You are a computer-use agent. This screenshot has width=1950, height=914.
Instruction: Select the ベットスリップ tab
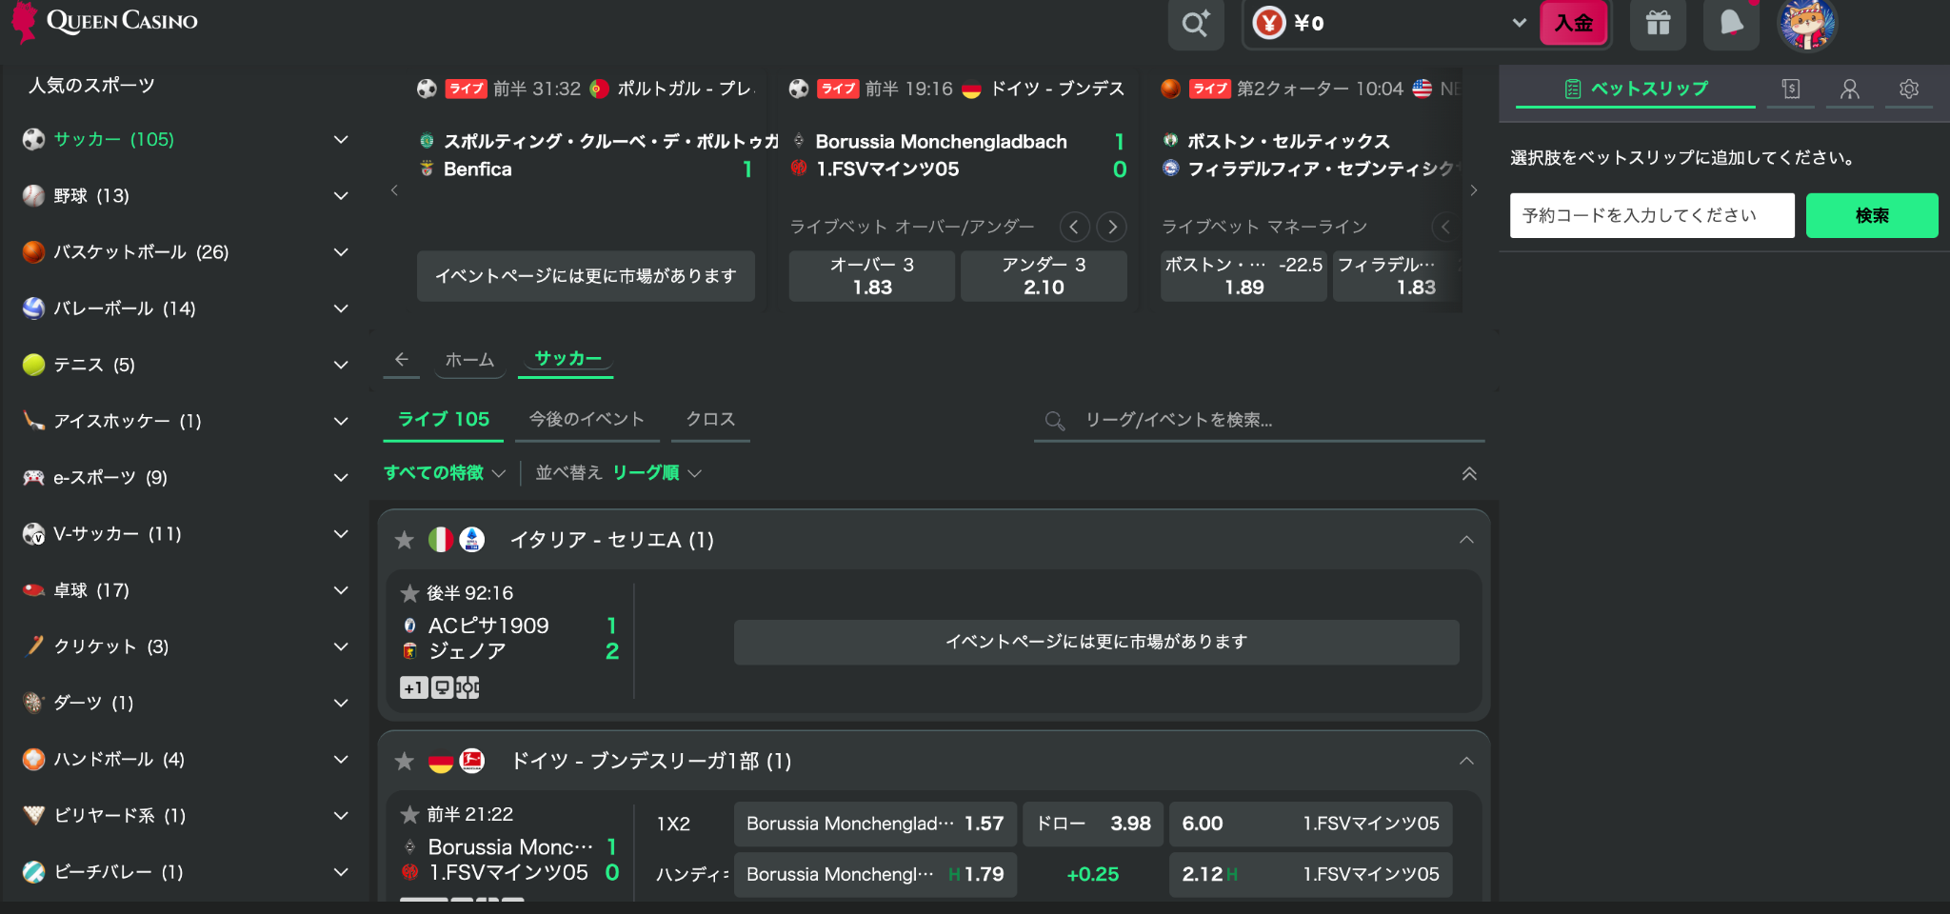point(1636,89)
